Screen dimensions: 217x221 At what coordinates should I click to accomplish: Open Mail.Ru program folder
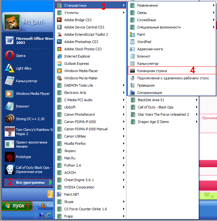tap(91, 158)
